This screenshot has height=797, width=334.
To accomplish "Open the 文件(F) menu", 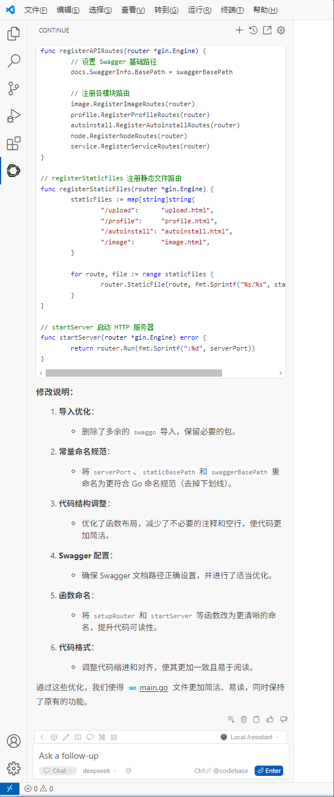I will pos(36,10).
